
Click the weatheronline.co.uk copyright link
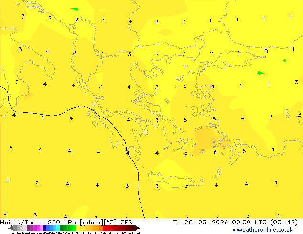(270, 230)
